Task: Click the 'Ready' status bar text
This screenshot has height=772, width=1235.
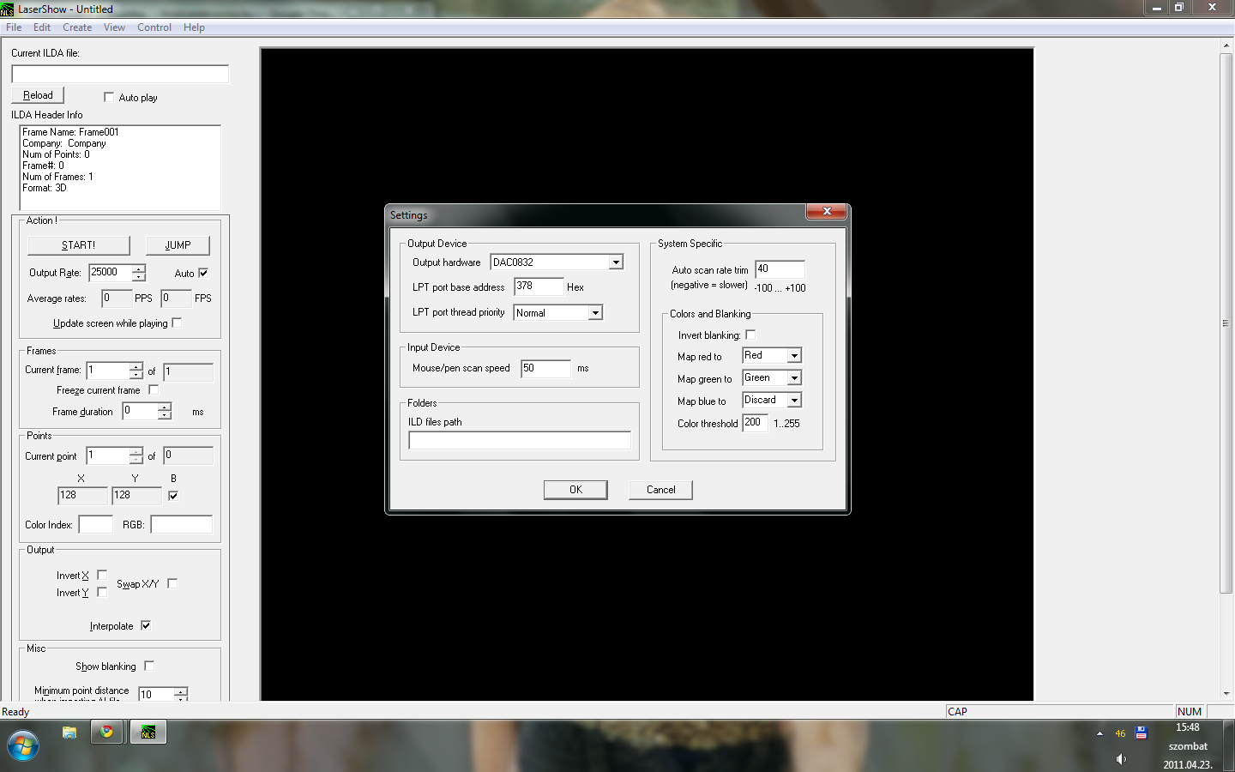Action: click(x=15, y=712)
